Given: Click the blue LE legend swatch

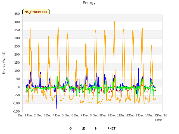Looking at the screenshot, I should [77, 129].
